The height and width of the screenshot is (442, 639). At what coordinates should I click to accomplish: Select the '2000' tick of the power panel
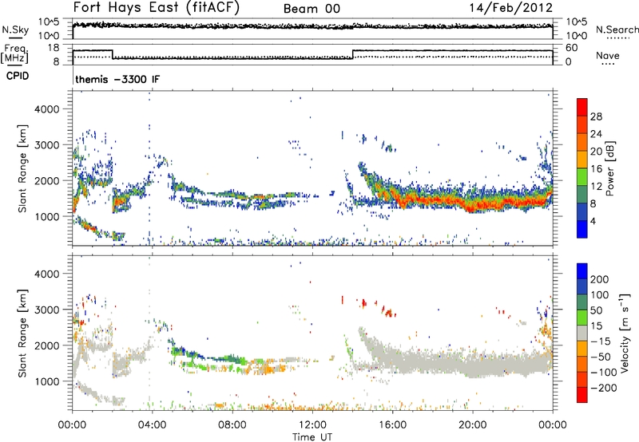(46, 180)
